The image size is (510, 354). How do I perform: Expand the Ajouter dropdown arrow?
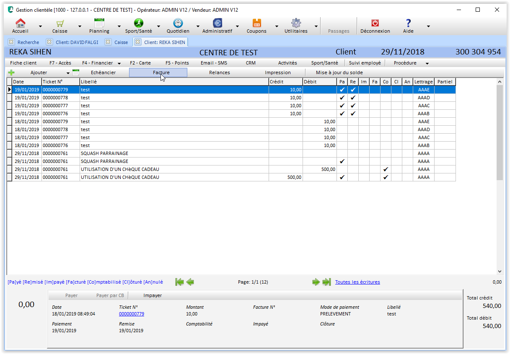pos(68,73)
